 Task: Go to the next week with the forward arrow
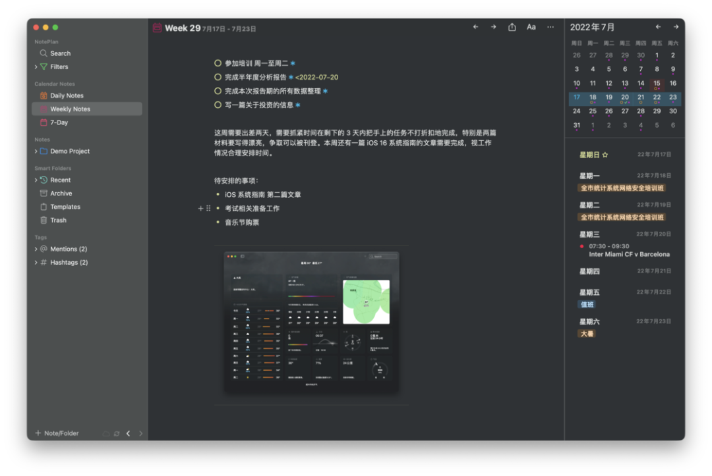click(x=493, y=27)
